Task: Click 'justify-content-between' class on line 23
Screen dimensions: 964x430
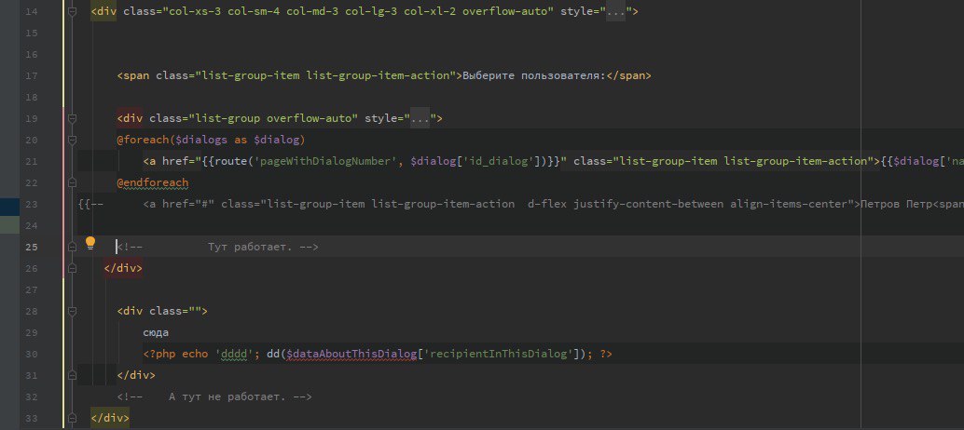Action: tap(648, 204)
